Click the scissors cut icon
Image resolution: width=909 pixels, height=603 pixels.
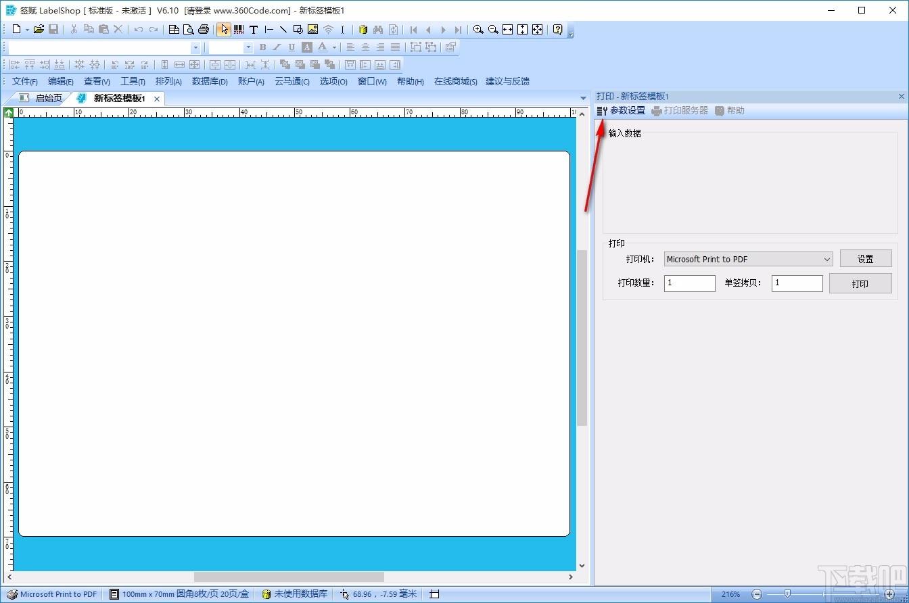74,29
